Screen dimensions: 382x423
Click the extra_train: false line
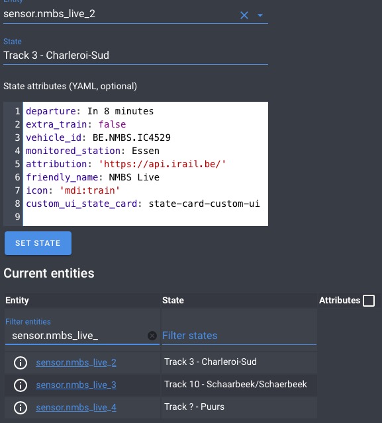pyautogui.click(x=76, y=124)
